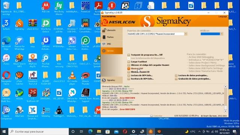Click the taskbar search box
Viewport: 240px width, 135px height.
38,132
